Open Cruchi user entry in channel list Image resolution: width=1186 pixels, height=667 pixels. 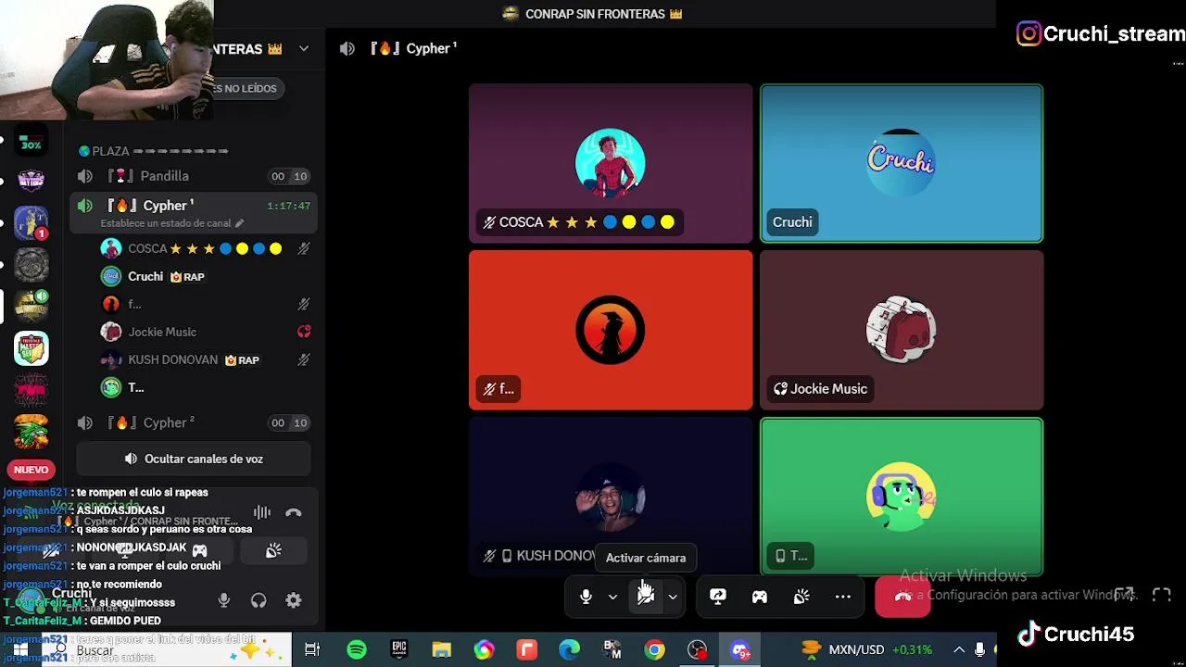206,276
